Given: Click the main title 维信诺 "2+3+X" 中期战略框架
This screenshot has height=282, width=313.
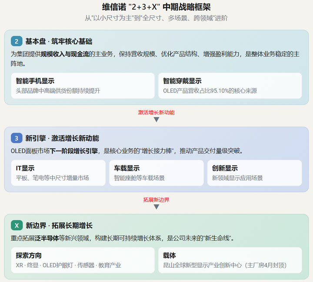Looking at the screenshot, I should [156, 7].
